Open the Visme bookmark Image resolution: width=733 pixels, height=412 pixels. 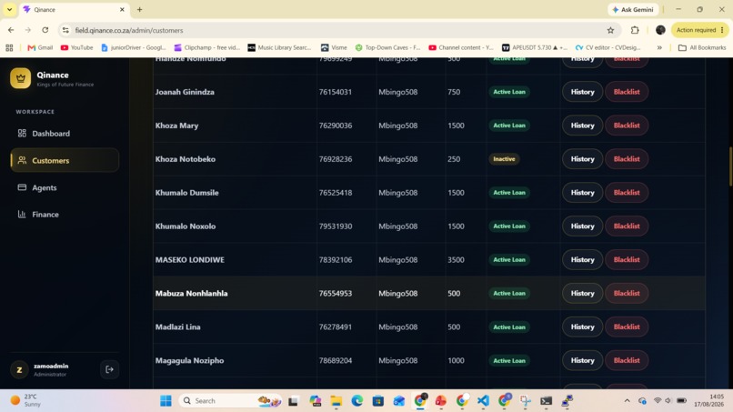pyautogui.click(x=334, y=47)
